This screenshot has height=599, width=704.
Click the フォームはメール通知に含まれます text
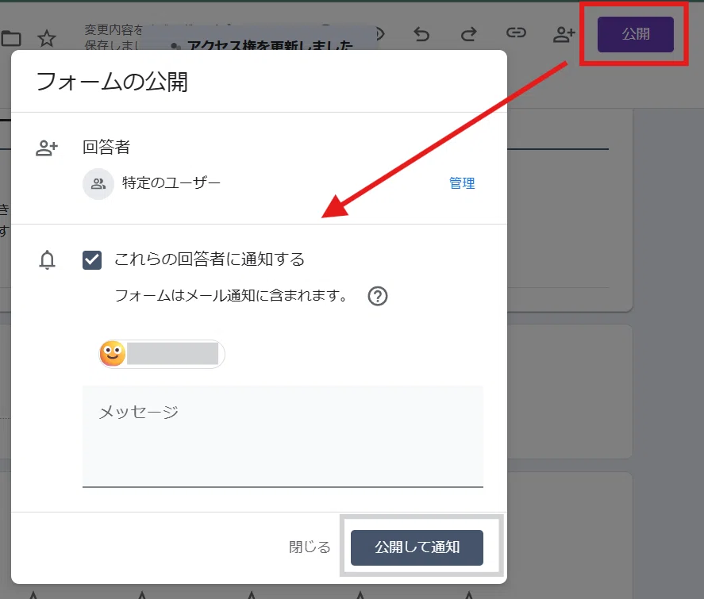coord(231,296)
